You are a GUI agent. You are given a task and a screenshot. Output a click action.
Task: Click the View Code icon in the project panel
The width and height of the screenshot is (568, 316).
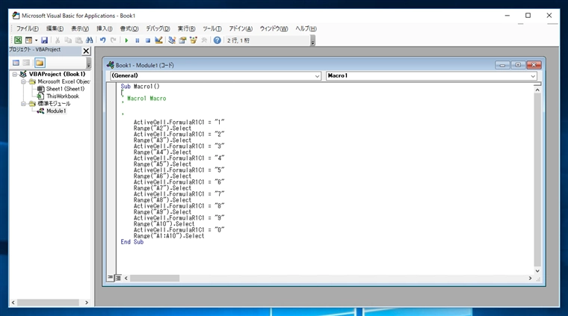pos(16,63)
